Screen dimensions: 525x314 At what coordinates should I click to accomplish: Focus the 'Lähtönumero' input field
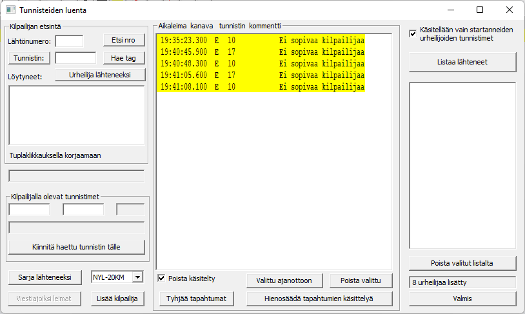click(x=69, y=41)
